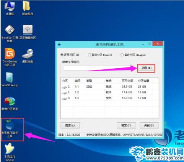Open the 所有程序 folder icon
The width and height of the screenshot is (184, 162).
coord(27,9)
